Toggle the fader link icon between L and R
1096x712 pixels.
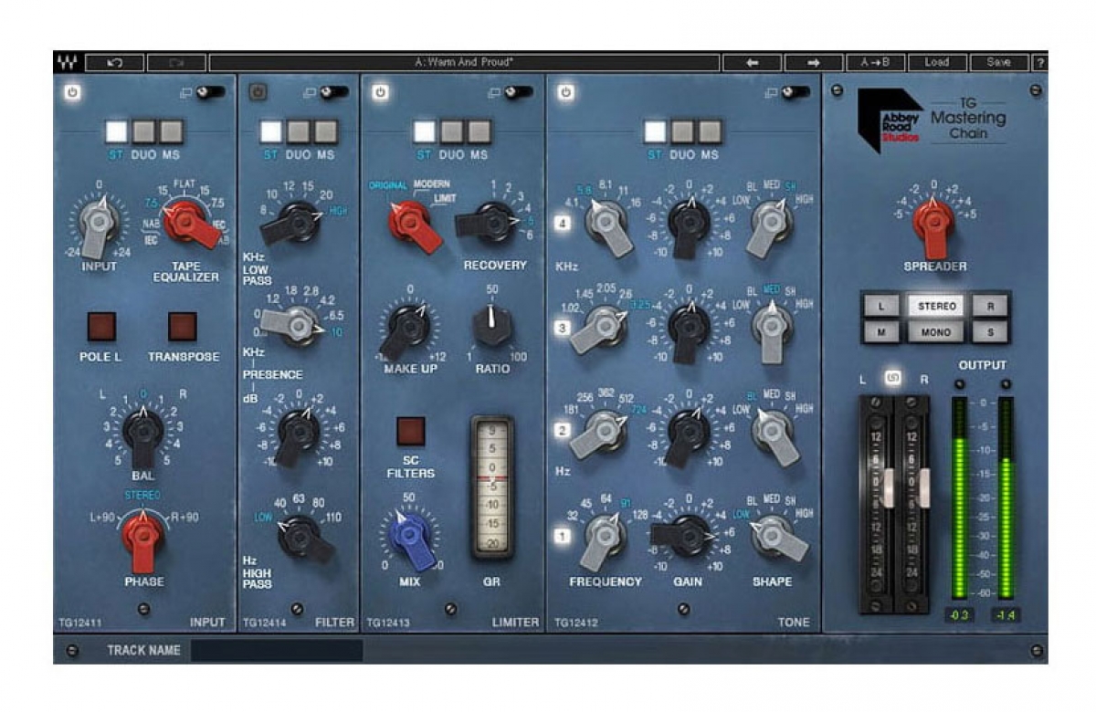(x=895, y=378)
